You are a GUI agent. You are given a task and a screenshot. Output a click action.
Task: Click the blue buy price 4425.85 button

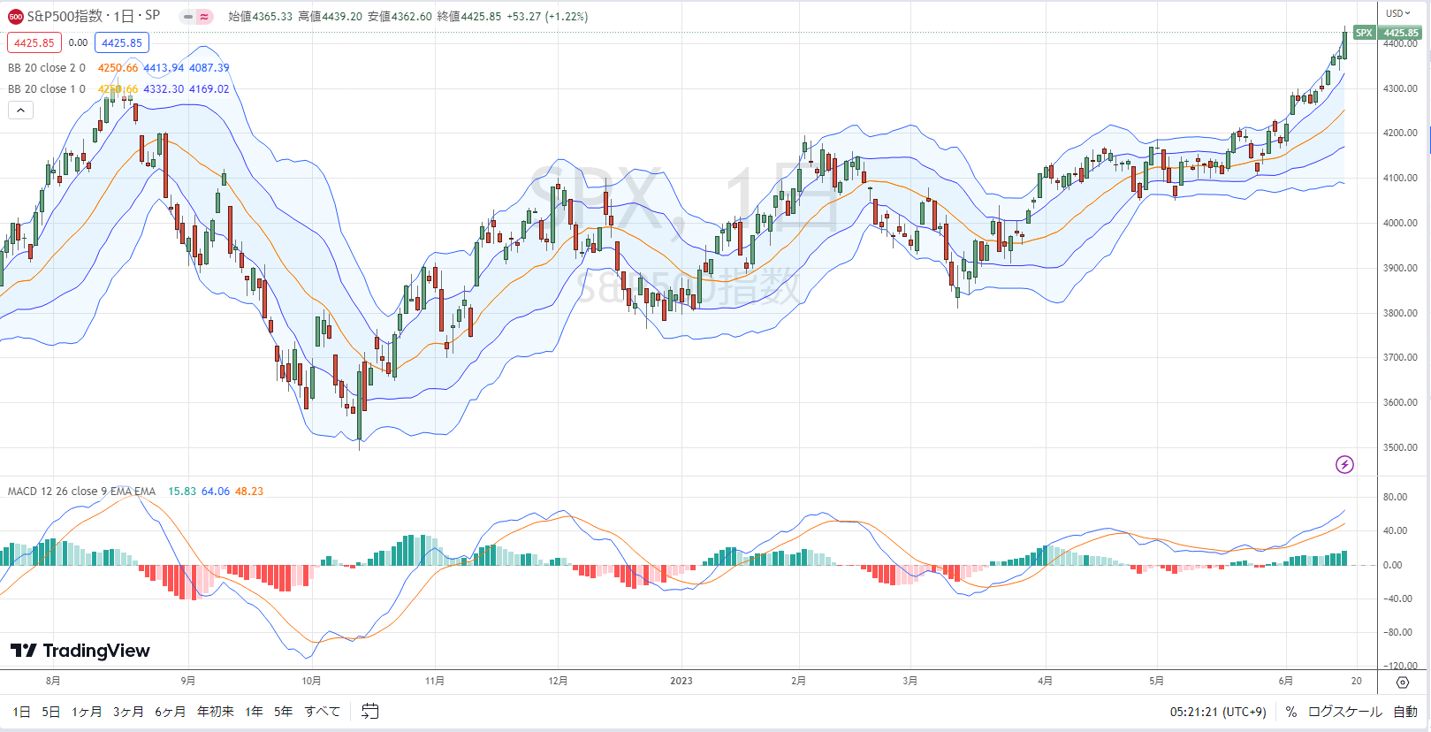pos(122,42)
